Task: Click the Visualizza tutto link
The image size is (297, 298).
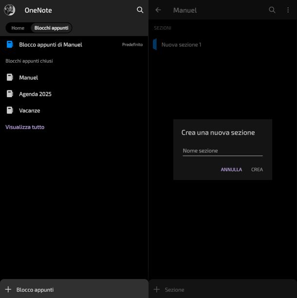Action: pyautogui.click(x=25, y=127)
